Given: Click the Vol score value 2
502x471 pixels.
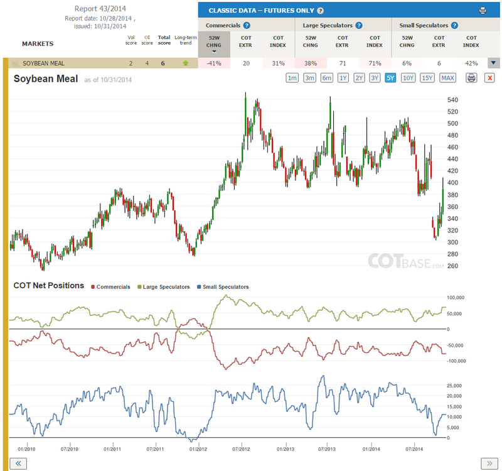Looking at the screenshot, I should pos(131,63).
